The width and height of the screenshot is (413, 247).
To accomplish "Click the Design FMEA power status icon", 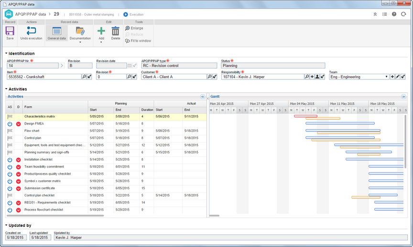I will point(10,124).
